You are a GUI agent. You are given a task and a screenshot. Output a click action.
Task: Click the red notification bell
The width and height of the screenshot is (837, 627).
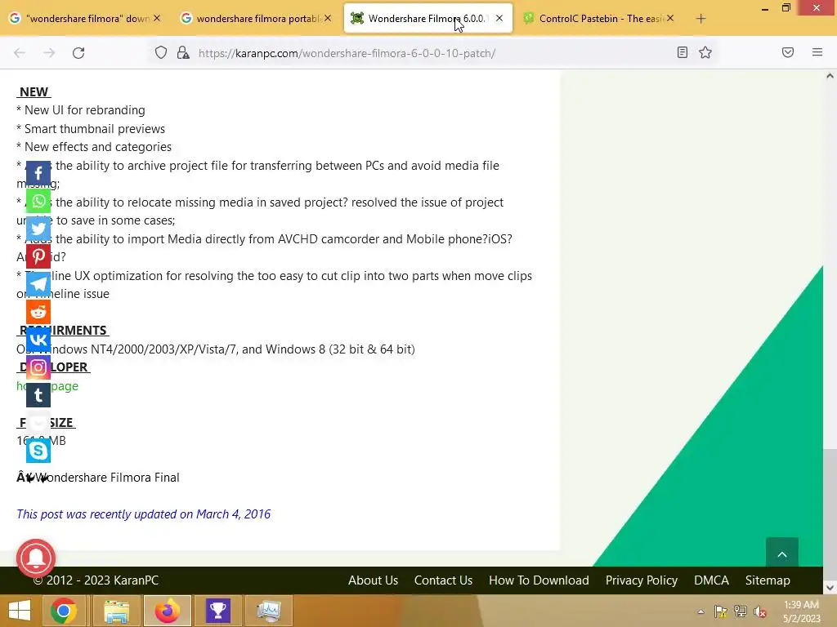pos(36,558)
